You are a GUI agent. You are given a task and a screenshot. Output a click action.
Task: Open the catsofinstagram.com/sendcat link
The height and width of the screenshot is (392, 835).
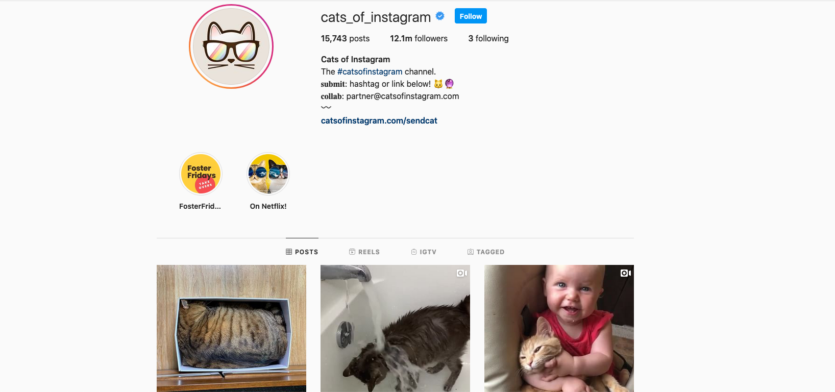click(379, 120)
